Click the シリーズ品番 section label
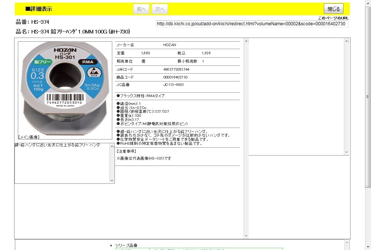 [126, 245]
